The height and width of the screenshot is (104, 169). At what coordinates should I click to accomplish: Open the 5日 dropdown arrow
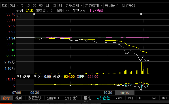18,5
